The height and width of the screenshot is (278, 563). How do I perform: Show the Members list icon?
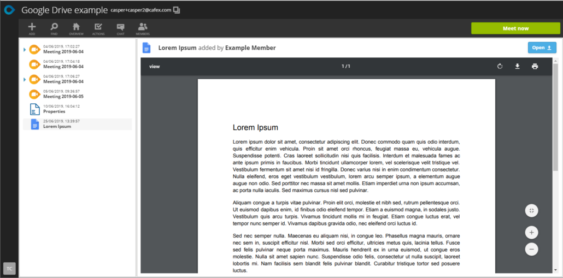pos(143,29)
